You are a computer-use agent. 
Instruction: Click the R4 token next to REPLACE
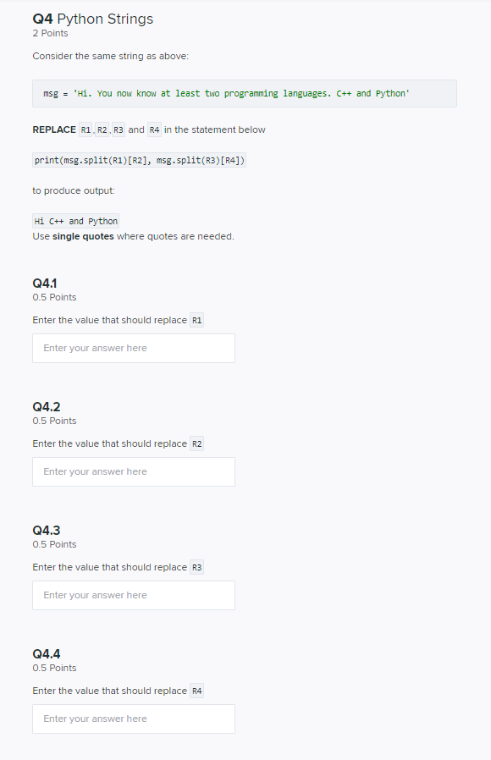[x=154, y=129]
